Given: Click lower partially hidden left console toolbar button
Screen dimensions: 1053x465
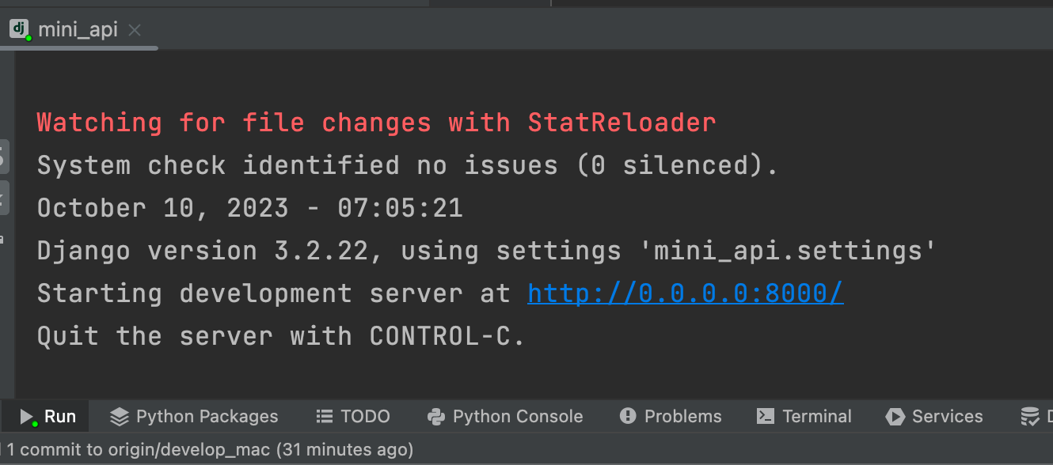Looking at the screenshot, I should (3, 196).
